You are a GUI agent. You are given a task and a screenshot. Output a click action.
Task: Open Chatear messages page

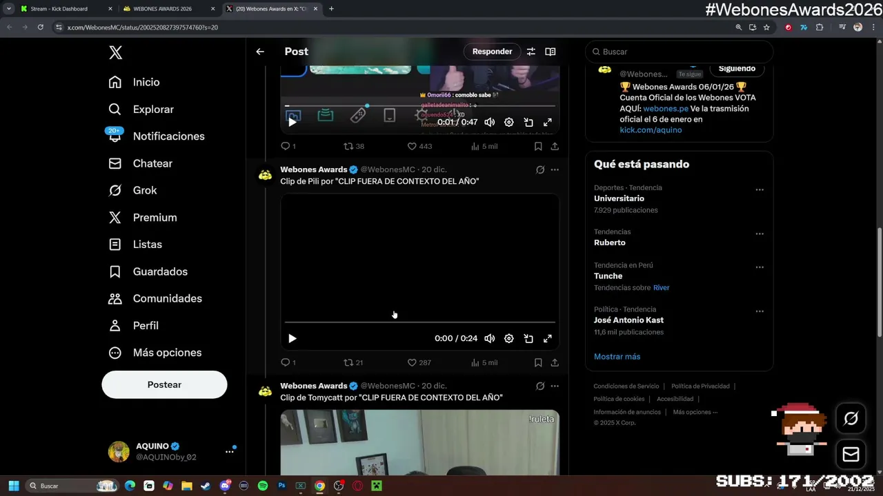click(x=141, y=163)
